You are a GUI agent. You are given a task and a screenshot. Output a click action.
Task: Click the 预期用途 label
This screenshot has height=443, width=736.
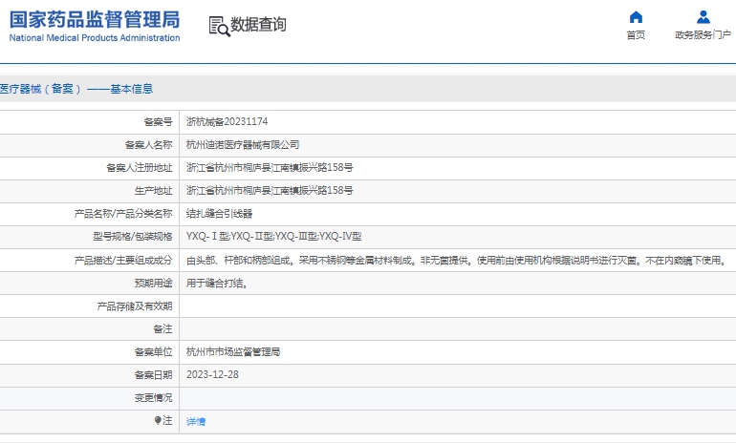tap(154, 284)
